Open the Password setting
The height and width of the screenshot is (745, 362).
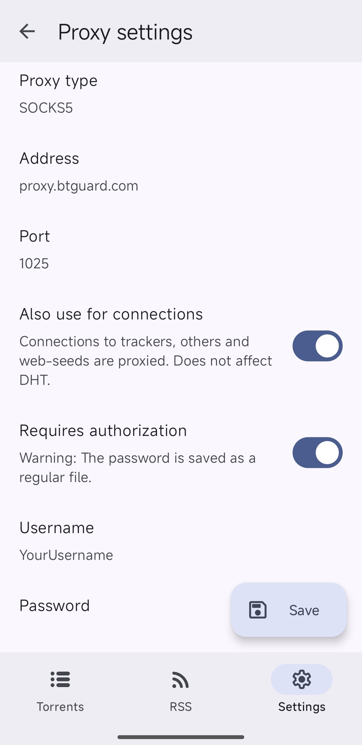pos(55,606)
